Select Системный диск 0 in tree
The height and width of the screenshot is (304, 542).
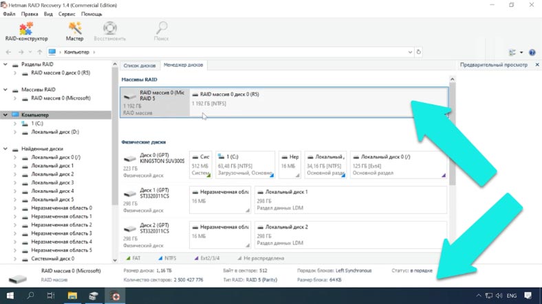[x=52, y=259]
